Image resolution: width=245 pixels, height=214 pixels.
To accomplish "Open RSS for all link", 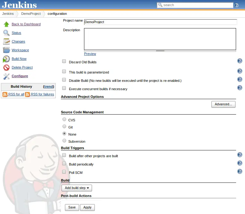I will (16, 94).
